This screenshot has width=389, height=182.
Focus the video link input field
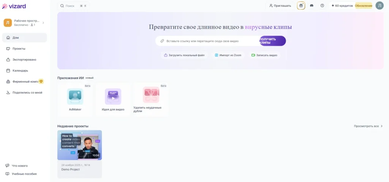tap(208, 41)
